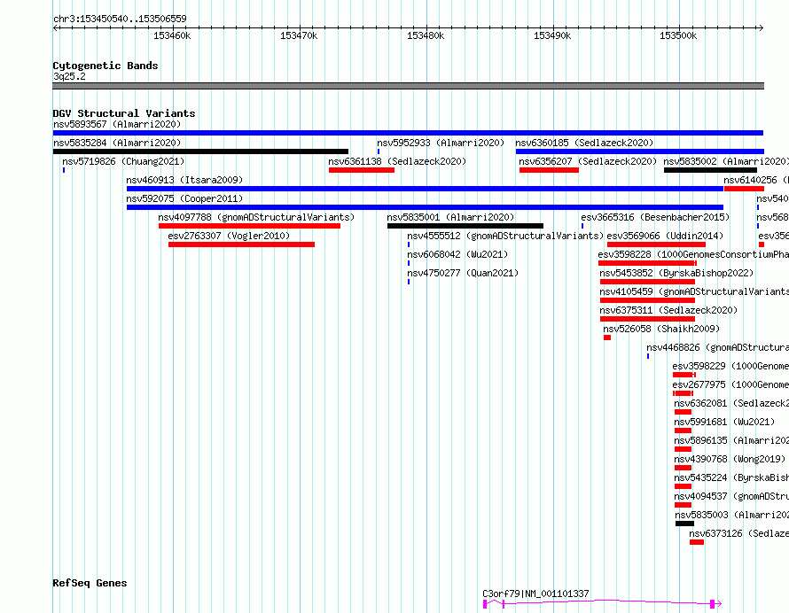Click nsv4390768 (Wong2019) label
This screenshot has height=613, width=789.
729,459
